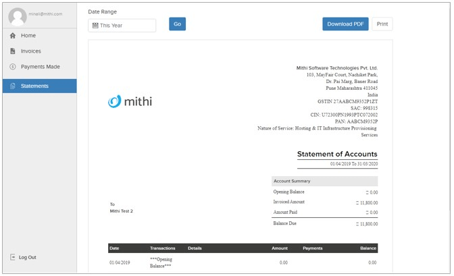Click the Go button
This screenshot has width=454, height=276.
click(177, 24)
